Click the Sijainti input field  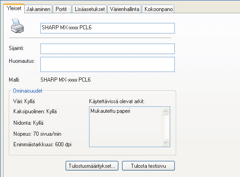coord(107,49)
